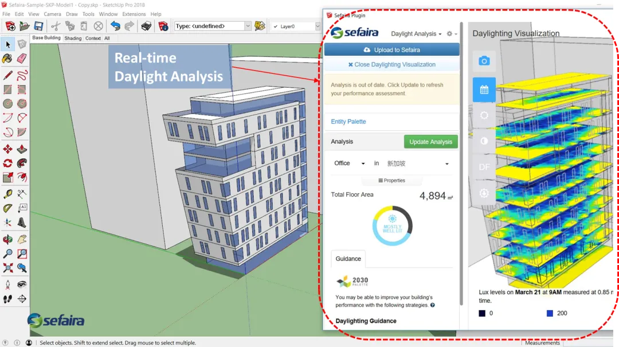Select the Text label tool

pyautogui.click(x=22, y=208)
